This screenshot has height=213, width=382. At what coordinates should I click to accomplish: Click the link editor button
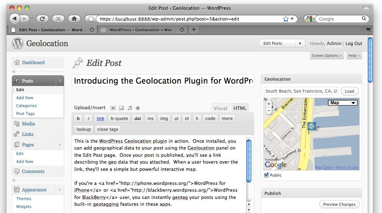pyautogui.click(x=101, y=119)
